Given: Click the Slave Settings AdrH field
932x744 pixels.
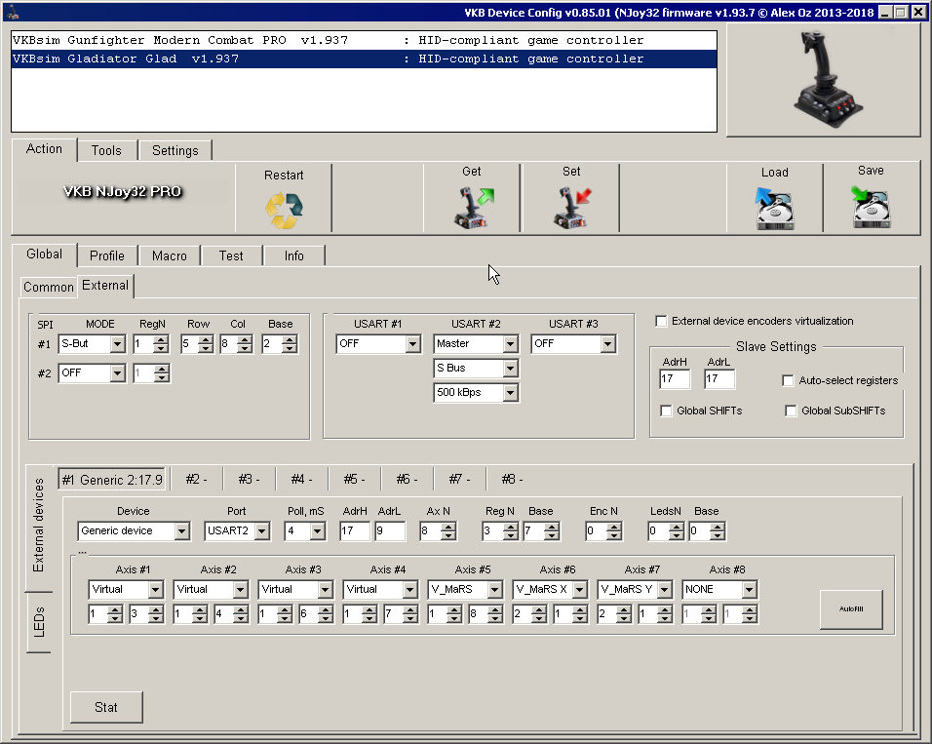Looking at the screenshot, I should pyautogui.click(x=674, y=379).
